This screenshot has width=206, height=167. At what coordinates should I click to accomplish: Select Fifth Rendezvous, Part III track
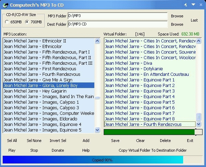pos(49,63)
